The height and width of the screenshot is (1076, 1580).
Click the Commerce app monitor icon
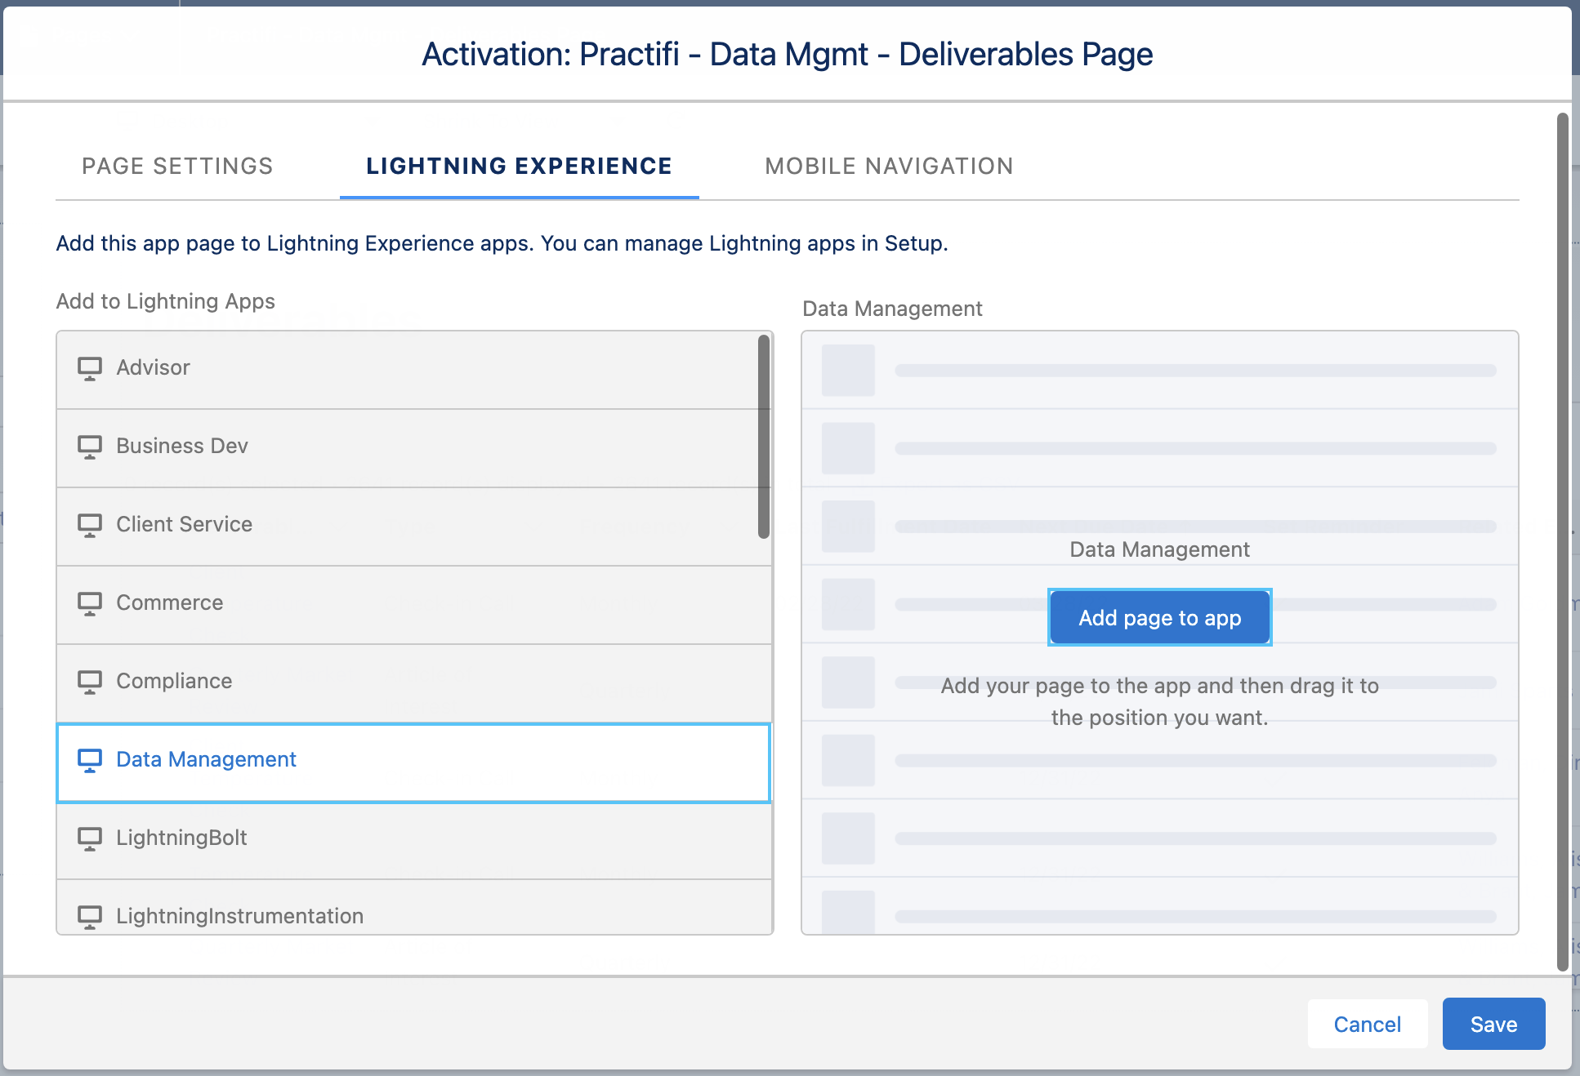(x=90, y=603)
